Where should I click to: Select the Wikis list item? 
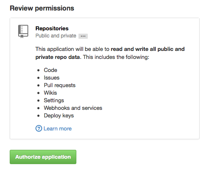[x=50, y=93]
